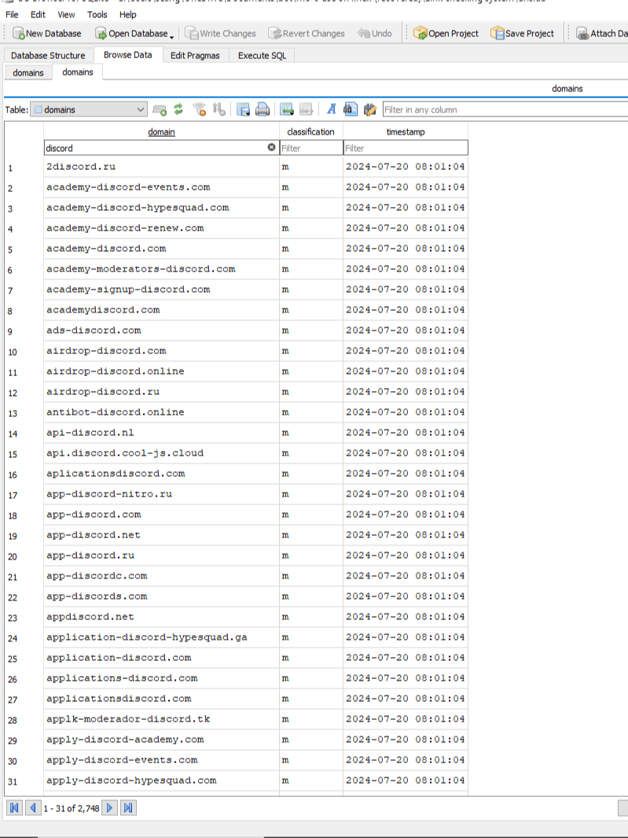Go to the next page of records
This screenshot has width=628, height=838.
tap(110, 808)
